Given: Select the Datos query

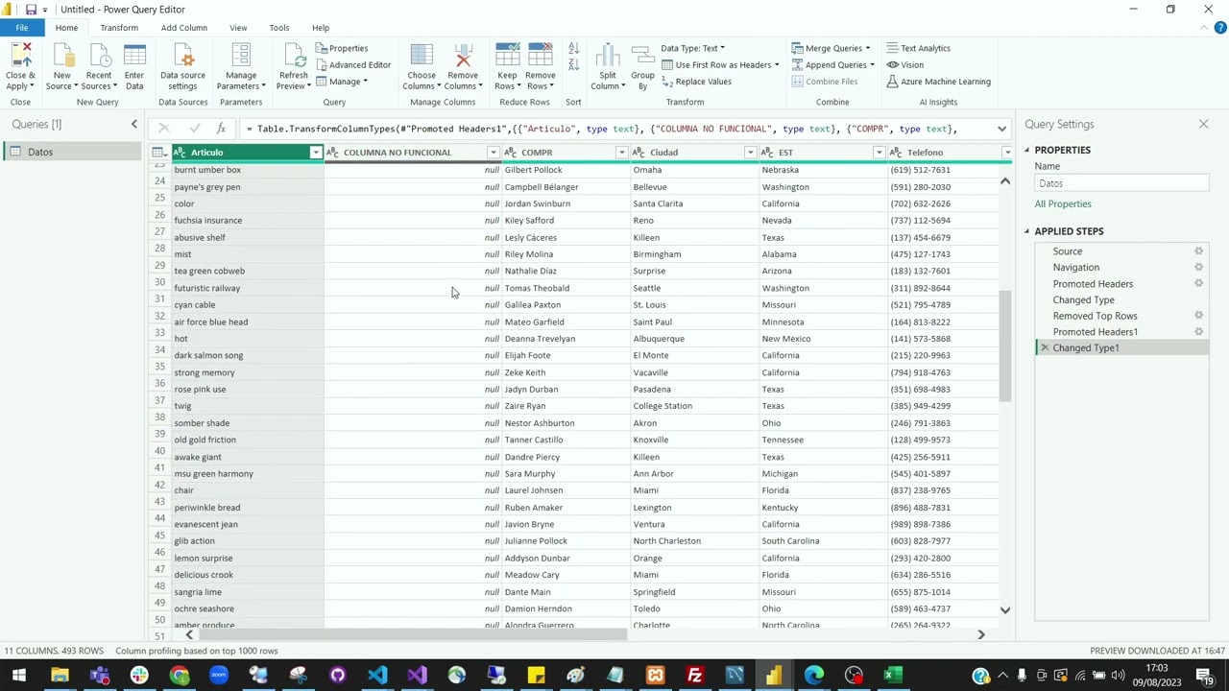Looking at the screenshot, I should (x=72, y=152).
